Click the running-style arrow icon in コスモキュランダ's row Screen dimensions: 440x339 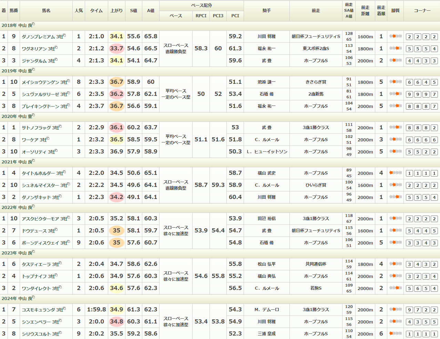point(396,310)
